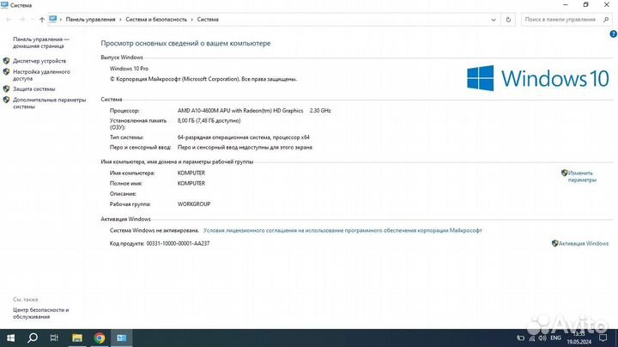Image resolution: width=618 pixels, height=347 pixels.
Task: Click the Система window title icon
Action: 5,5
